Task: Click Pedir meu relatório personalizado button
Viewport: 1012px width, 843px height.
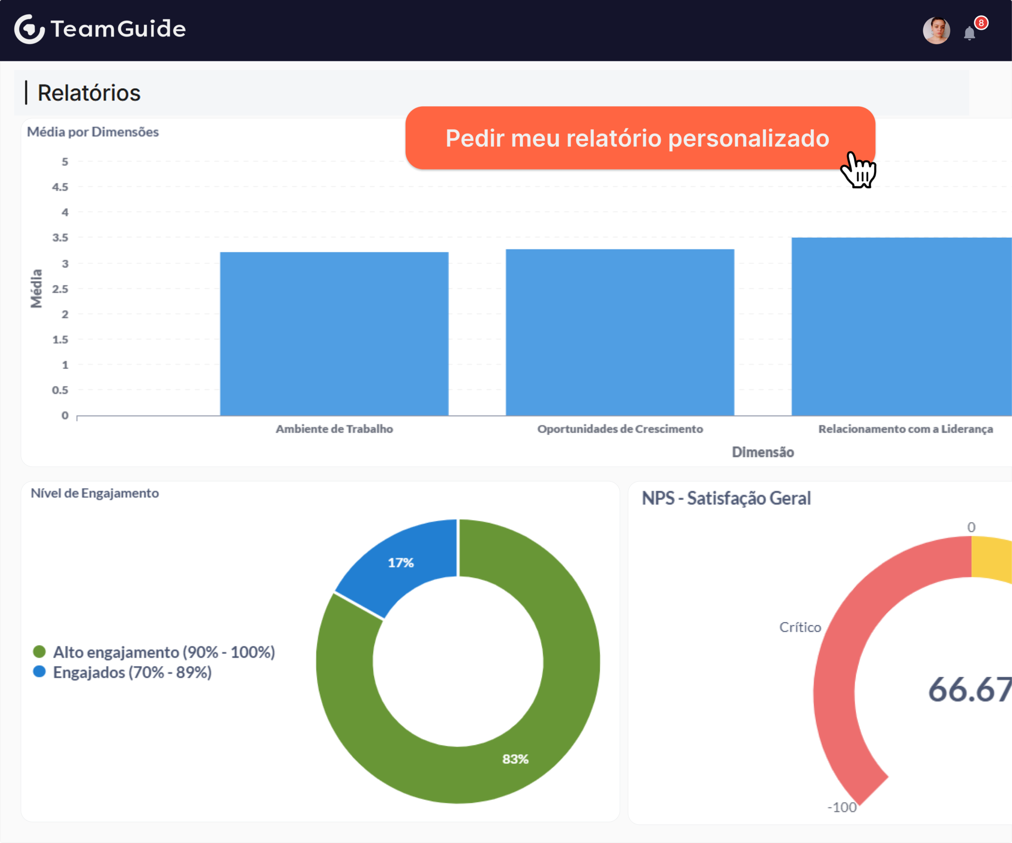Action: 640,138
